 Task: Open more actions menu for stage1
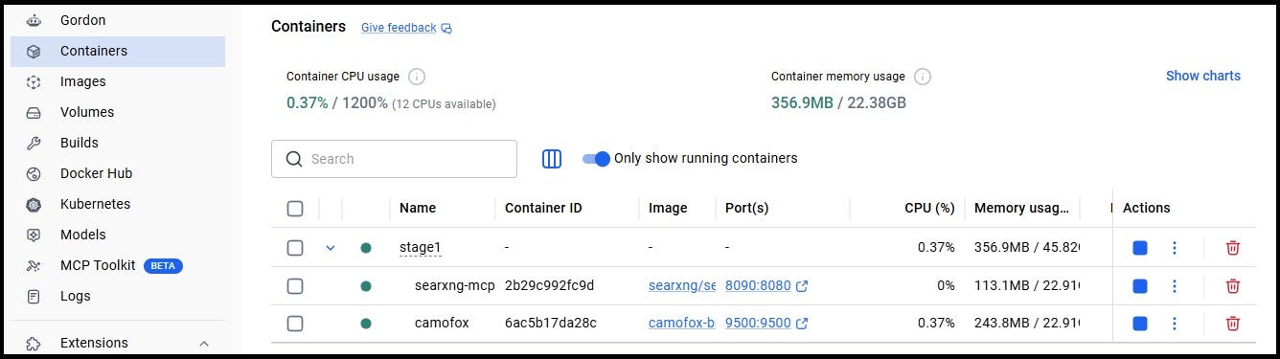point(1175,248)
